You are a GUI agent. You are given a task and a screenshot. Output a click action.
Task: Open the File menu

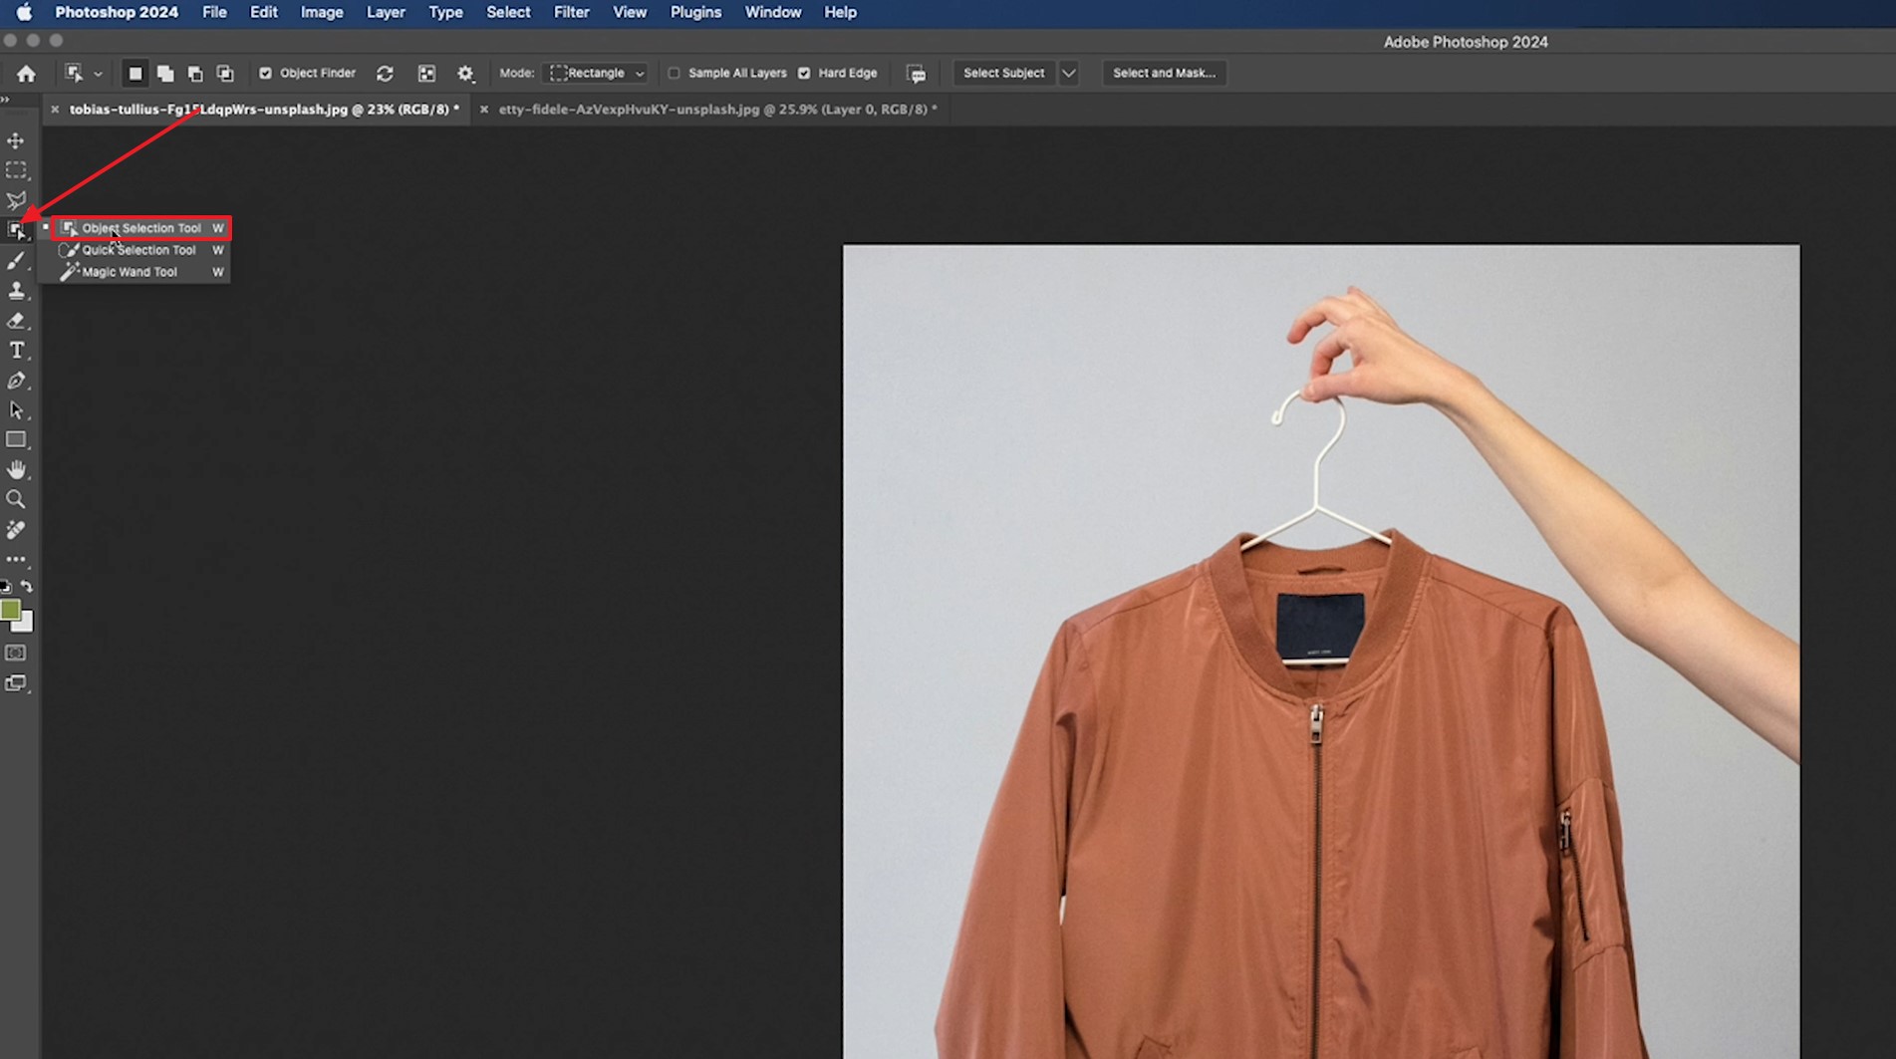point(214,12)
